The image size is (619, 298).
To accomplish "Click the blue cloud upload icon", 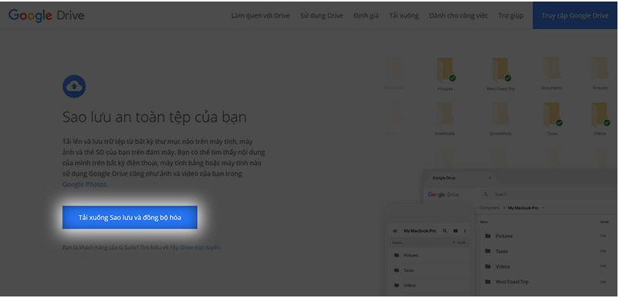I will coord(74,86).
